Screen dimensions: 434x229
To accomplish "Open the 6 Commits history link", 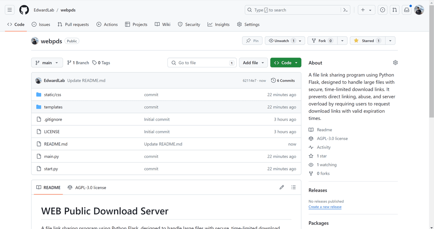I will (x=283, y=81).
